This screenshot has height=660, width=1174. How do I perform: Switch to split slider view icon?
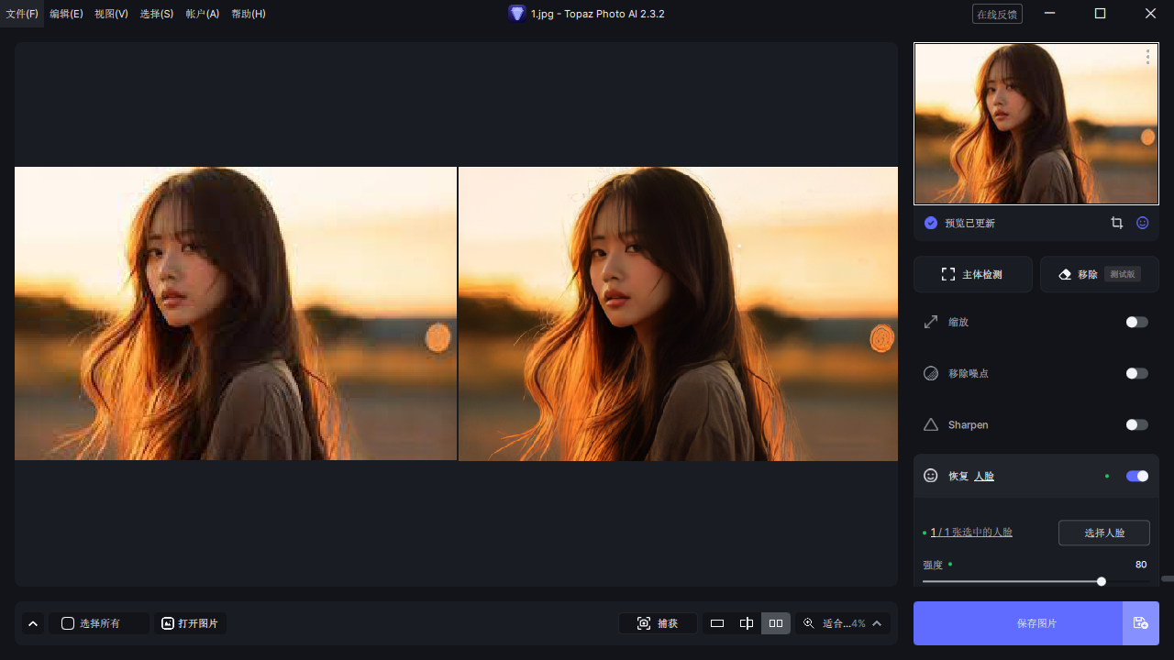click(747, 623)
